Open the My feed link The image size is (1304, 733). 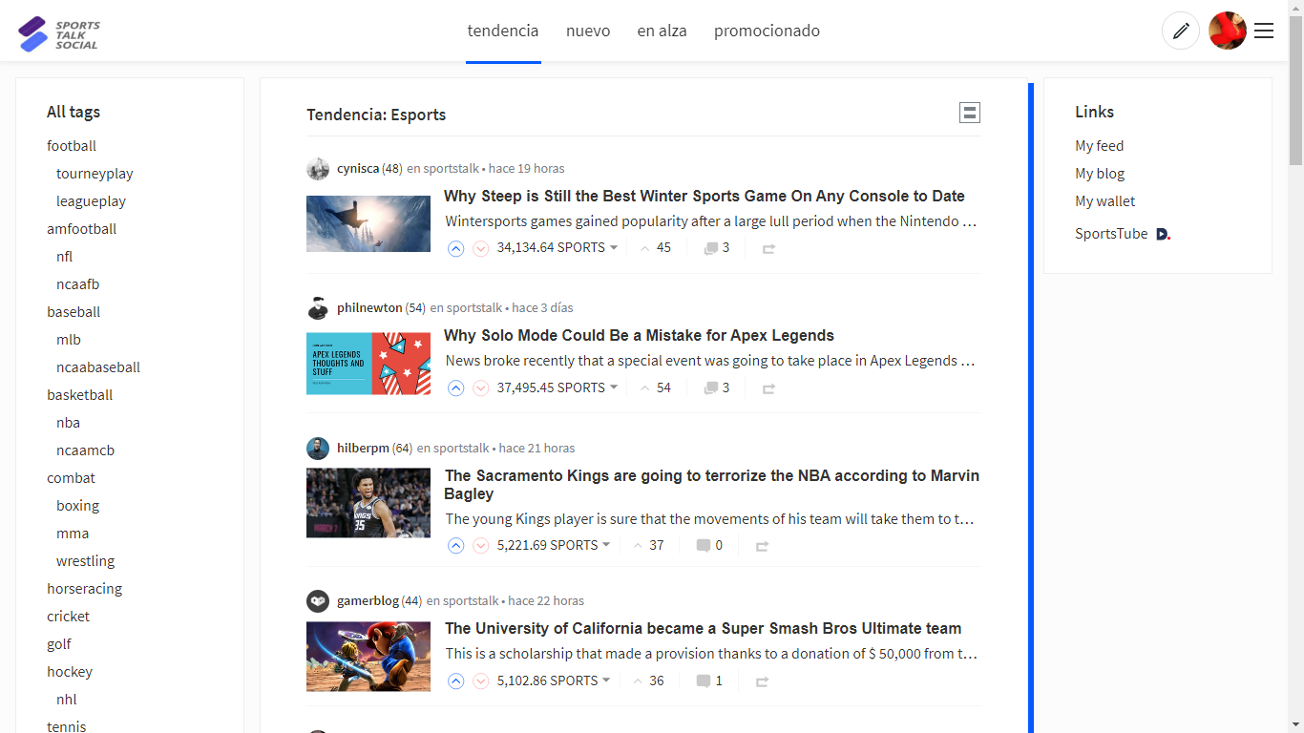1100,146
